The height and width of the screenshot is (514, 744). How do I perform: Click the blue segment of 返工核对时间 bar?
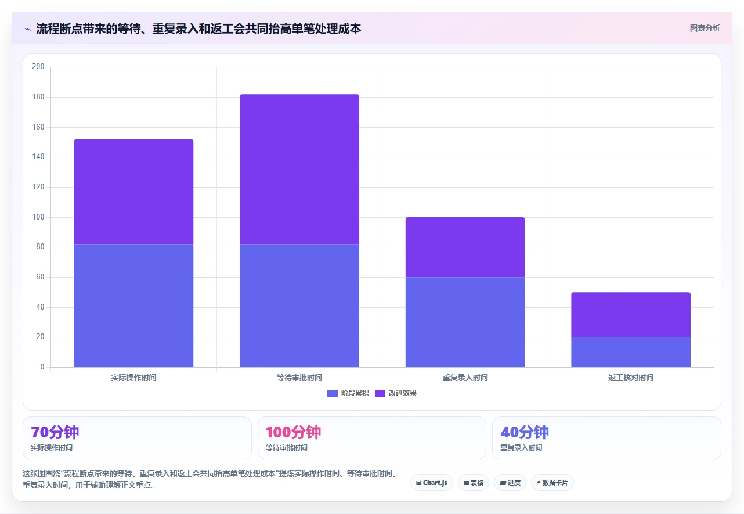click(631, 352)
